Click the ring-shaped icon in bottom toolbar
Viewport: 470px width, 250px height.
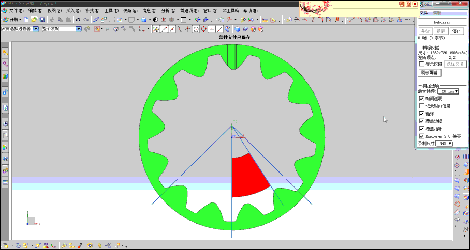pos(90,245)
